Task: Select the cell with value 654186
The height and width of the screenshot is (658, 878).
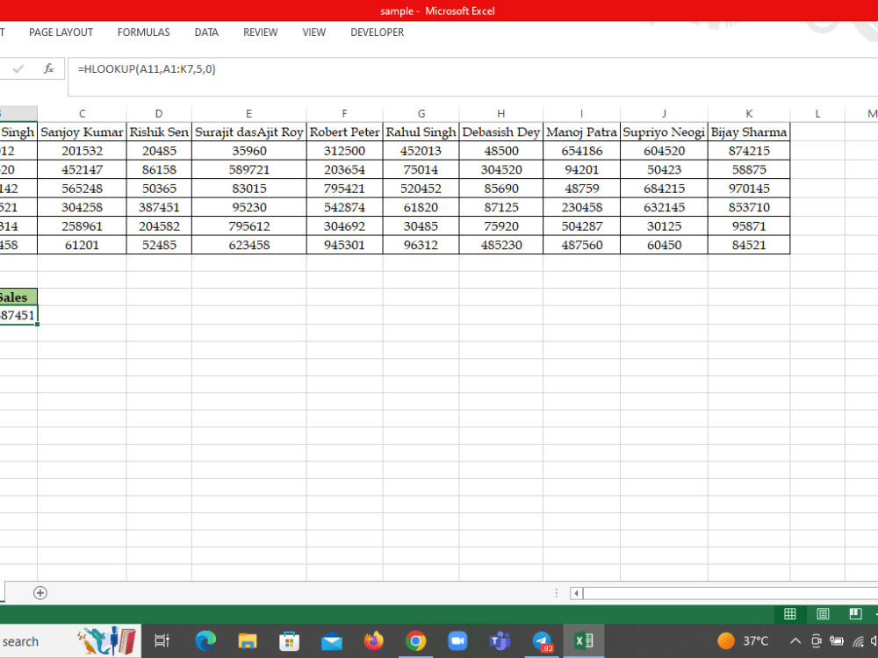Action: click(582, 151)
